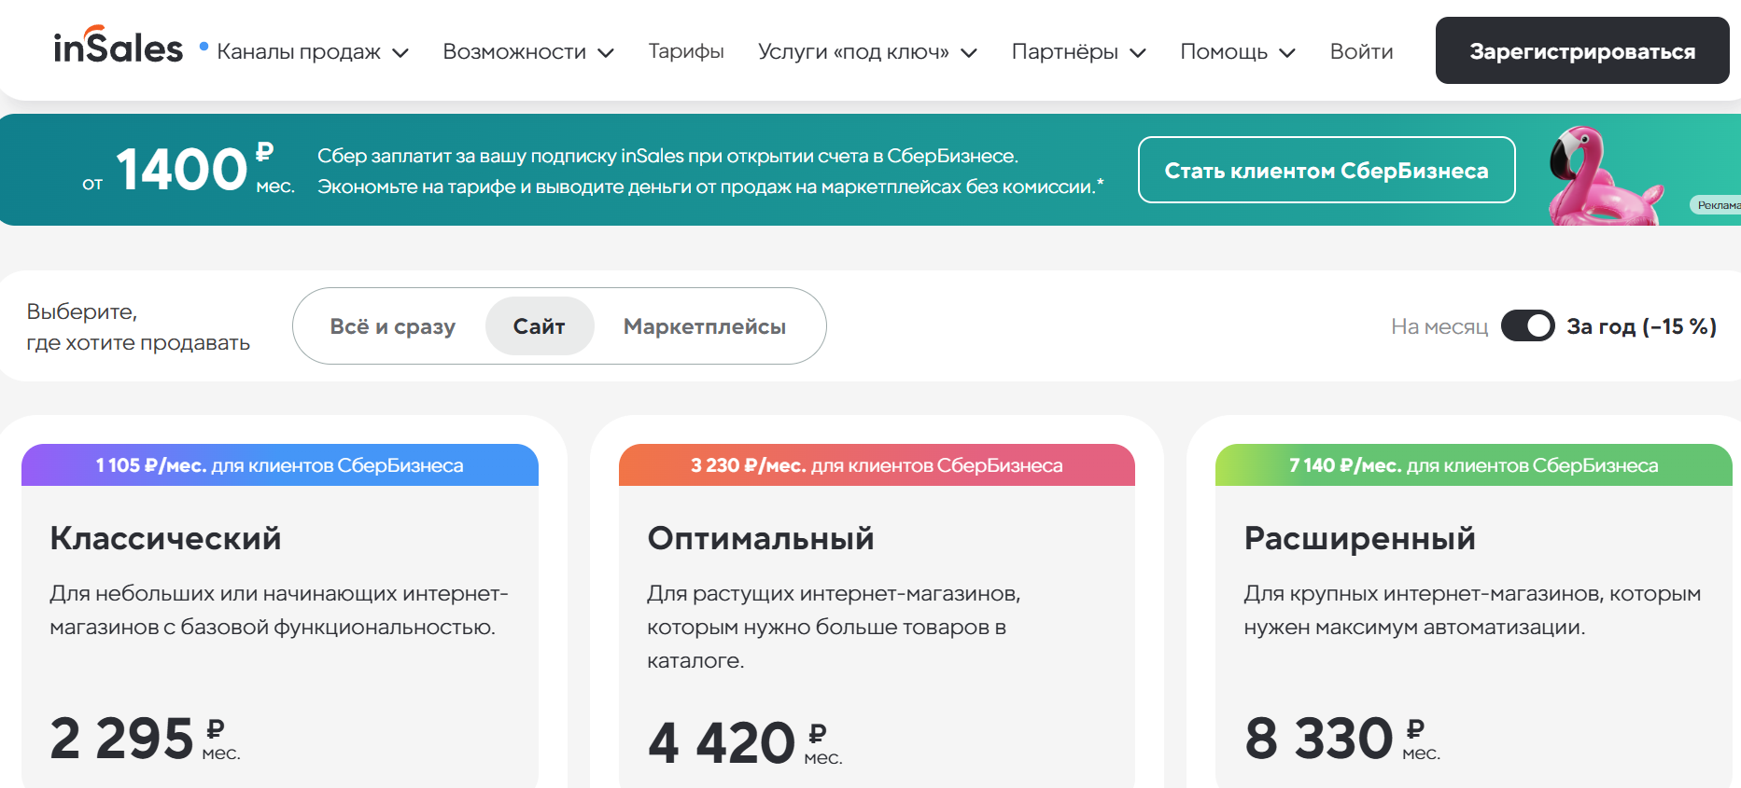Click the small "Реклама" ad label

1717,205
